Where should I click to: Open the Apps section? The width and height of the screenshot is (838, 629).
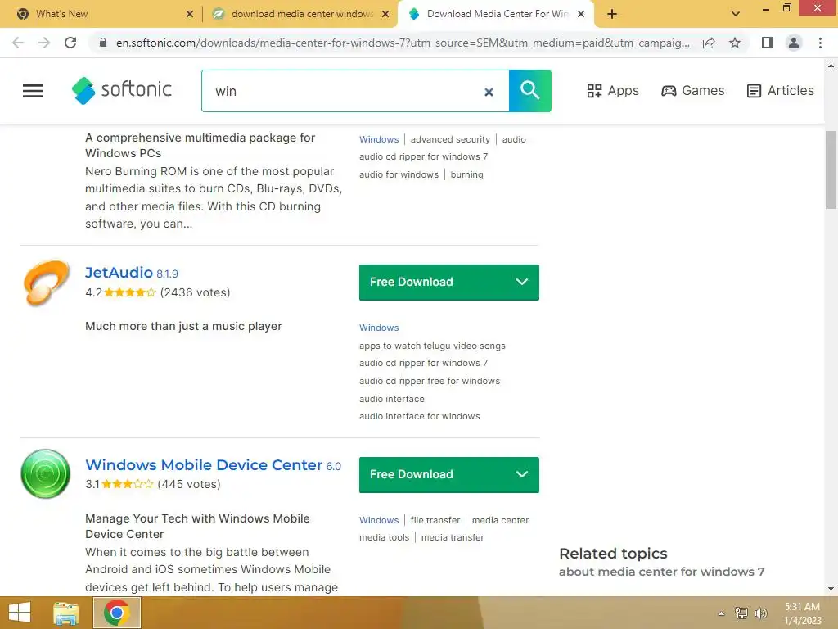tap(612, 91)
